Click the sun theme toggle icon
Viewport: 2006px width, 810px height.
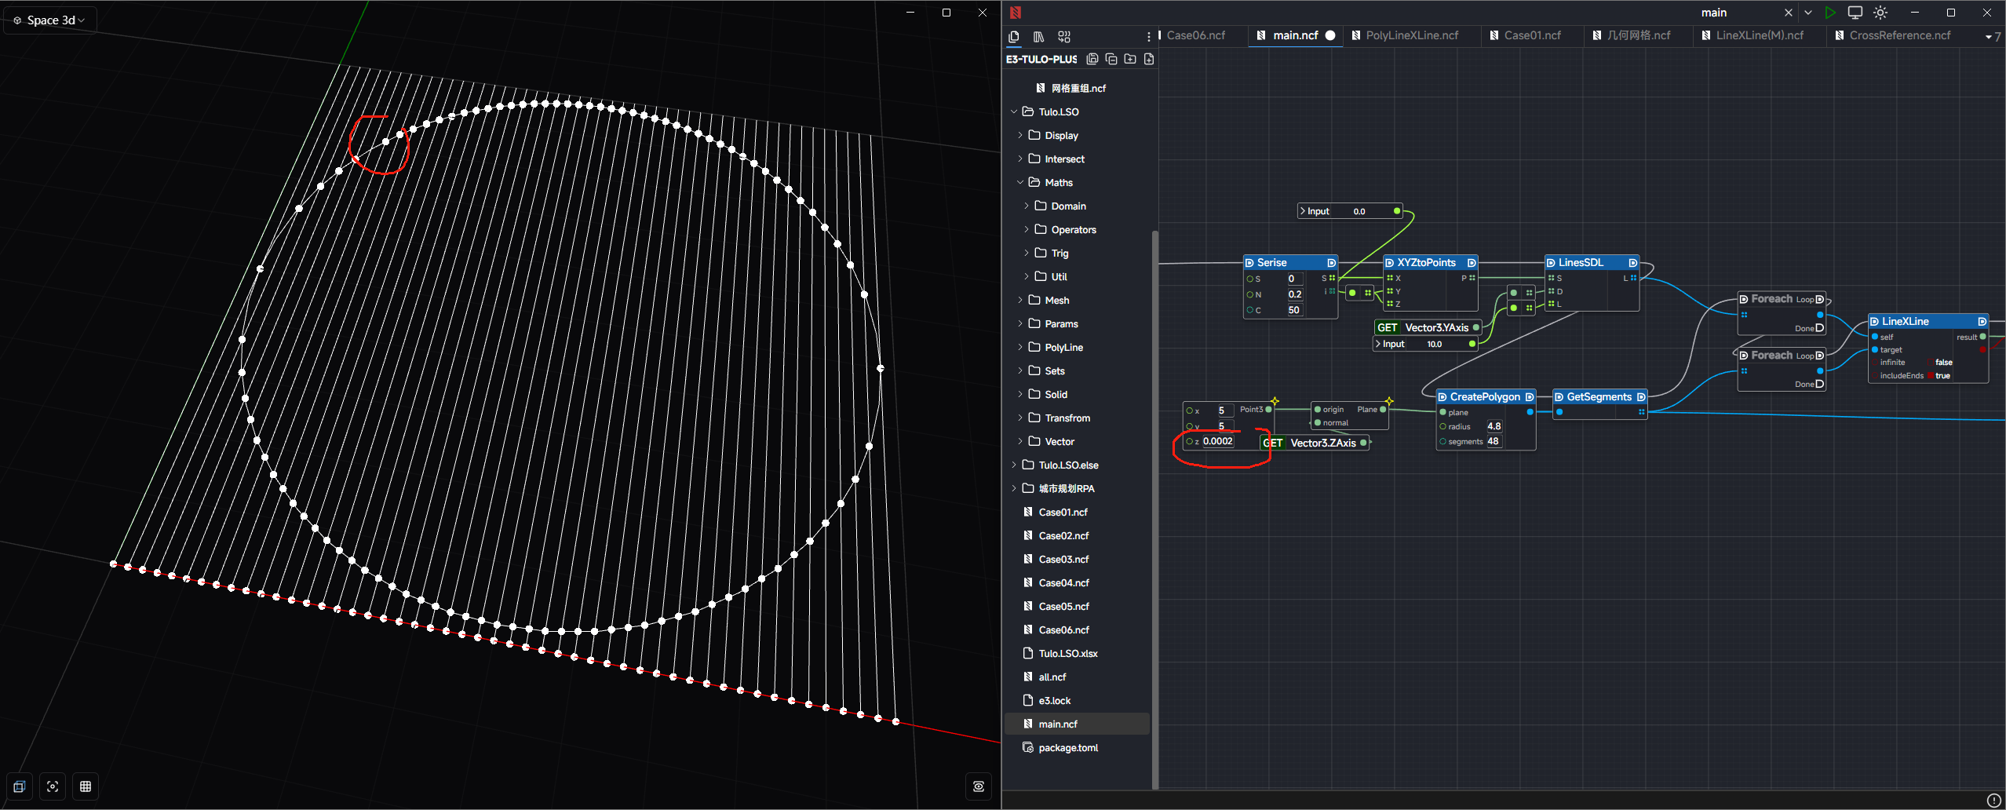pos(1880,13)
